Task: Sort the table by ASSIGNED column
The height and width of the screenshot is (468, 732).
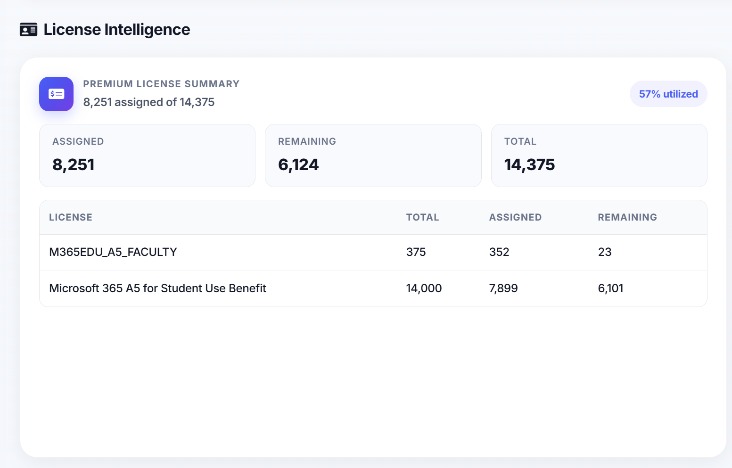Action: coord(515,217)
